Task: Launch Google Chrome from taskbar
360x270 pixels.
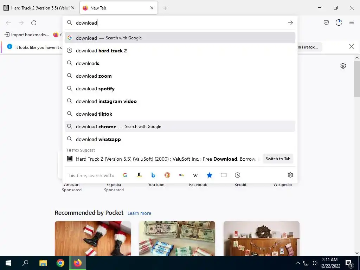Action: point(60,263)
